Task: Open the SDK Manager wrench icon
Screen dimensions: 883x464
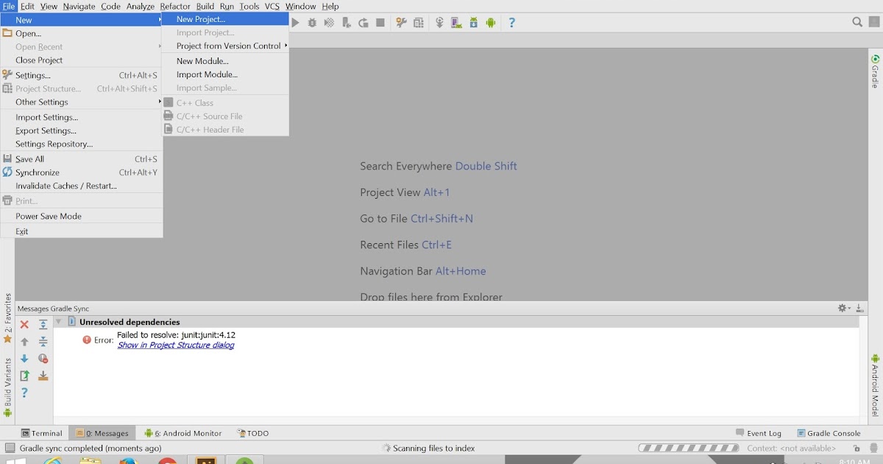Action: pos(400,23)
